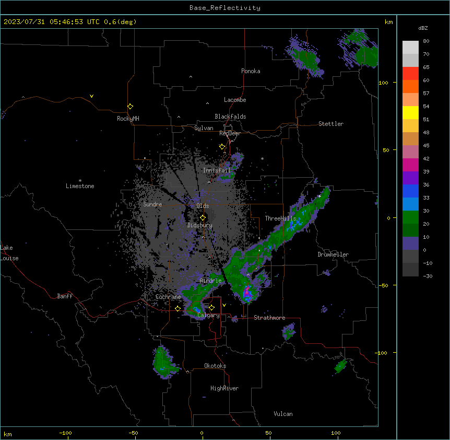The width and height of the screenshot is (450, 440).
Task: Select the Lacombe city label
Action: pos(235,100)
